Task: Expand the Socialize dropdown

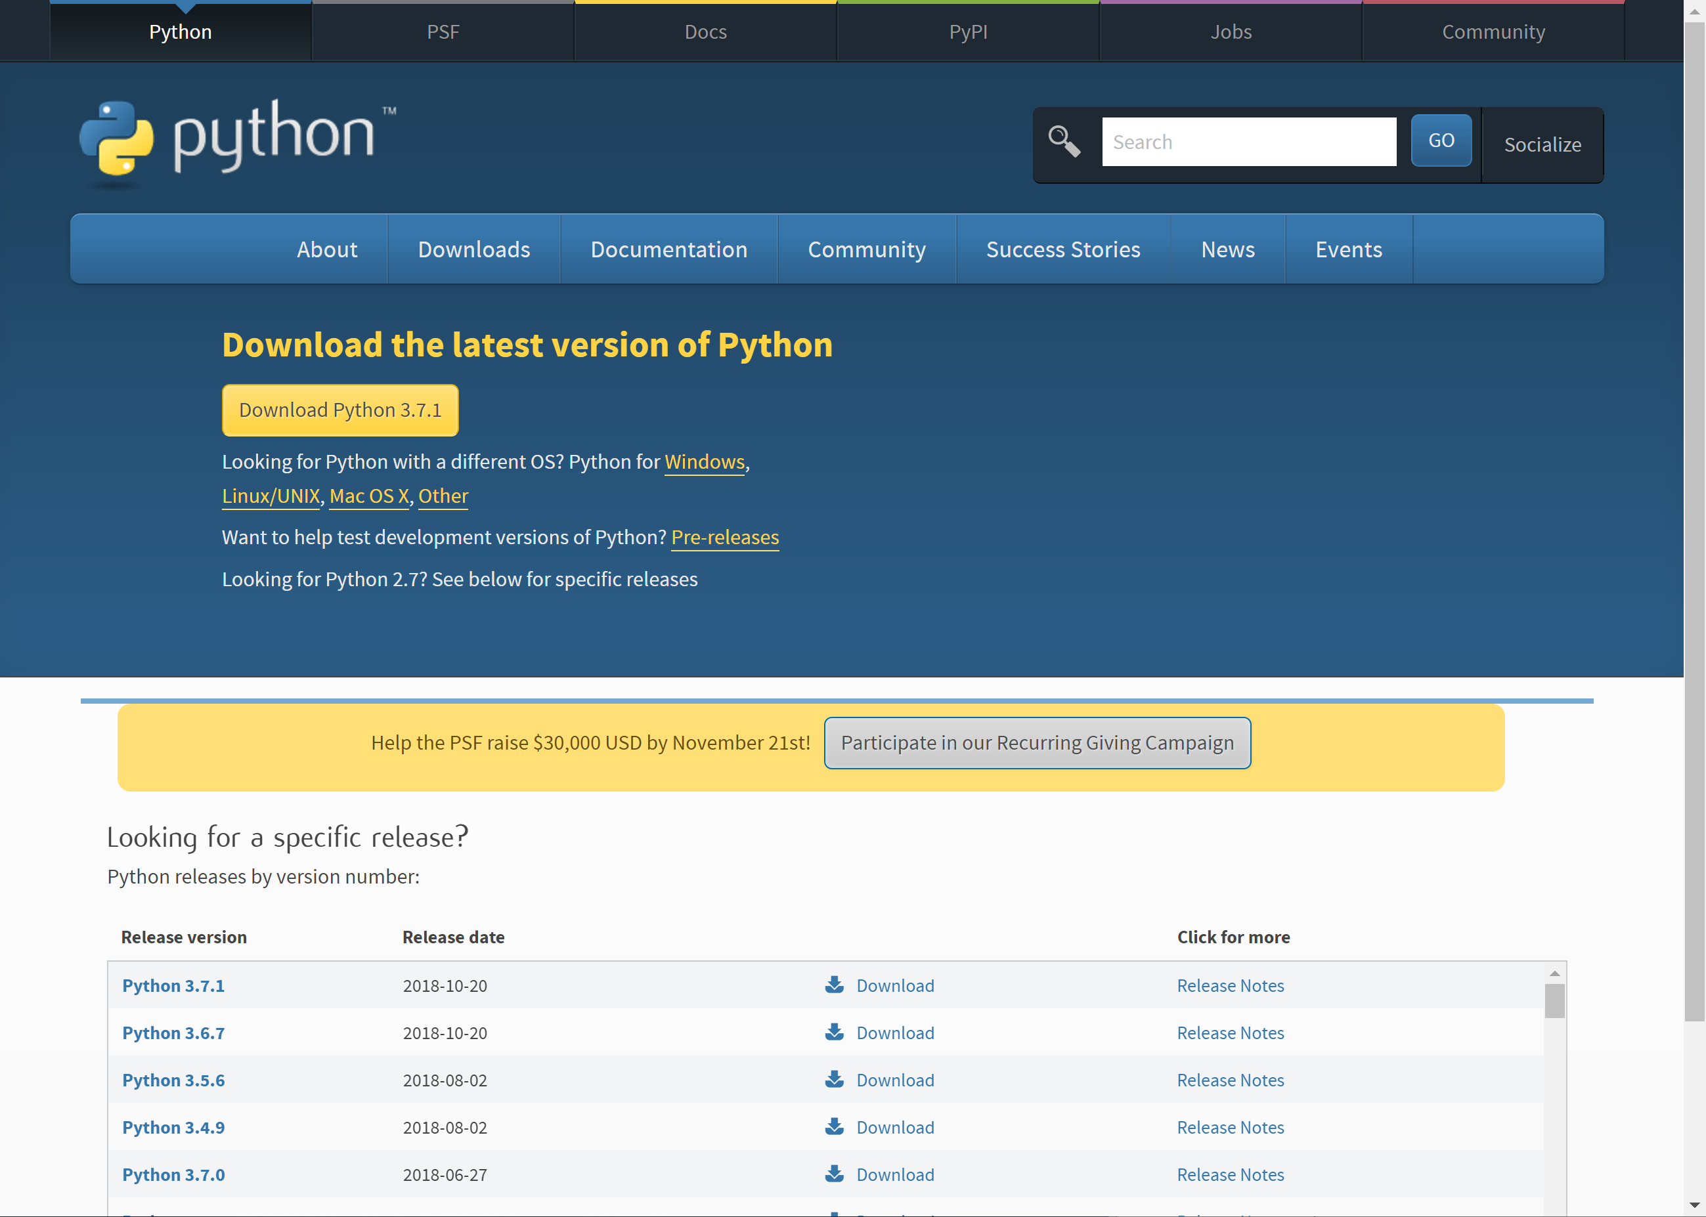Action: click(1542, 144)
